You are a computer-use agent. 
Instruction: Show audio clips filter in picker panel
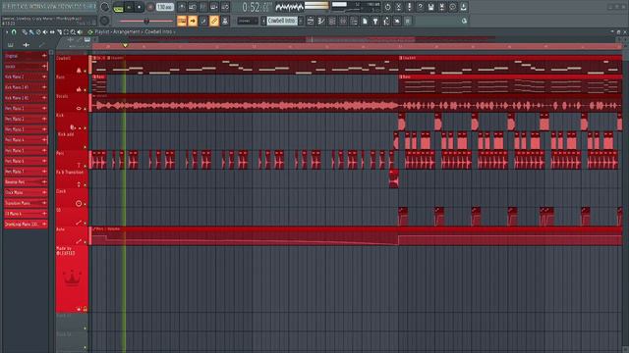point(27,45)
